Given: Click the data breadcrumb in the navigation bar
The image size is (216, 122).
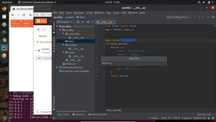Looking at the screenshot, I should [81, 17].
